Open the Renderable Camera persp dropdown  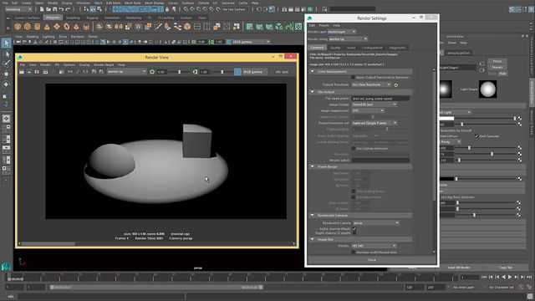coord(376,223)
